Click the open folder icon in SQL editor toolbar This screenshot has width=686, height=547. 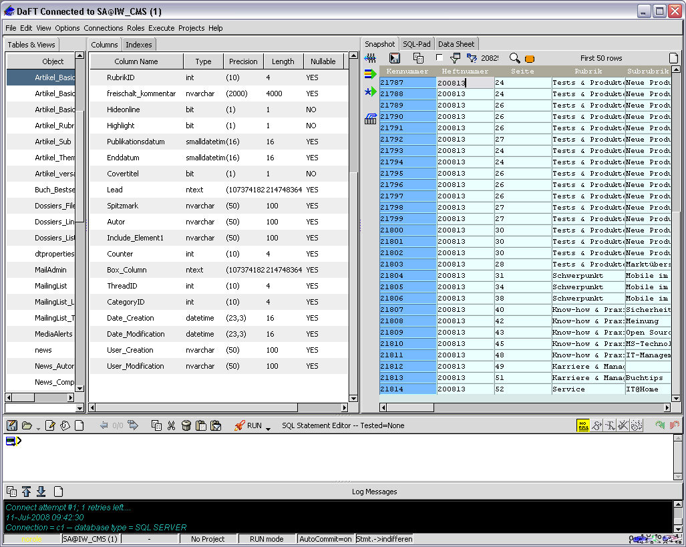[27, 425]
